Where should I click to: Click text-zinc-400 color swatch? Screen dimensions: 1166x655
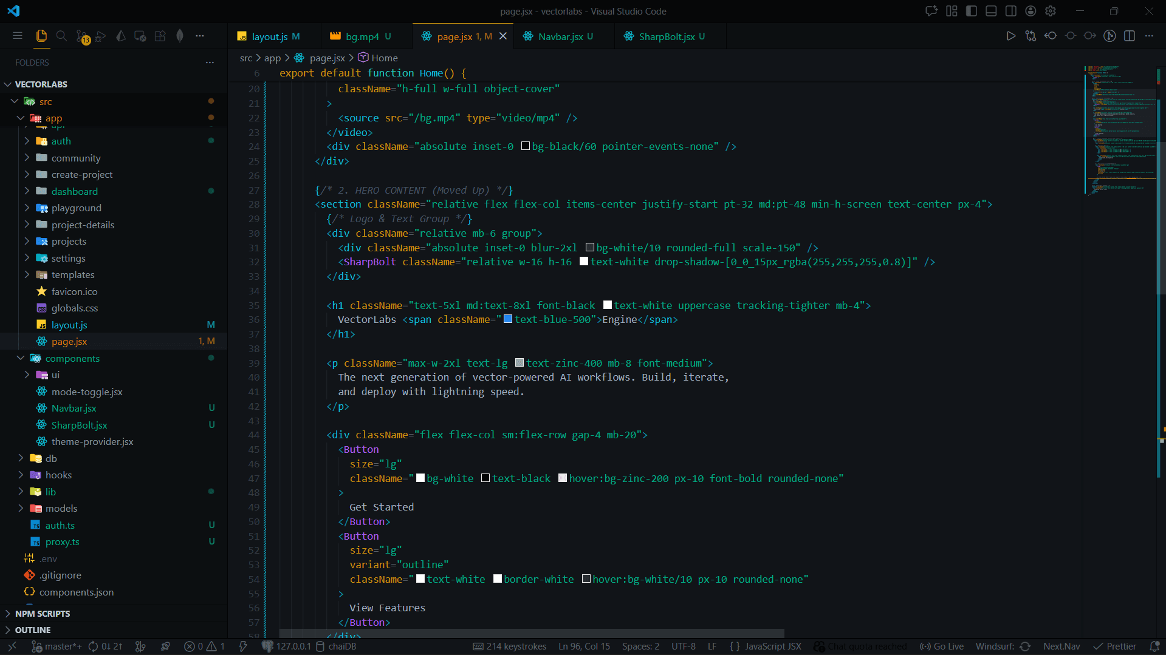tap(520, 363)
